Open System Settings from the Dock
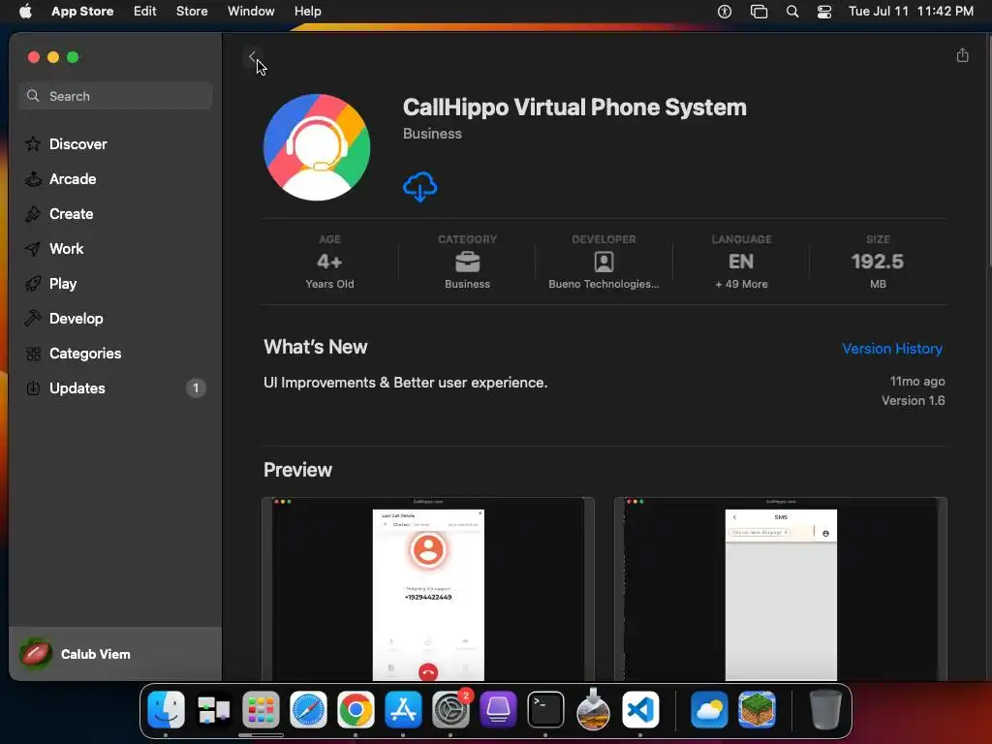The width and height of the screenshot is (992, 744). 450,710
